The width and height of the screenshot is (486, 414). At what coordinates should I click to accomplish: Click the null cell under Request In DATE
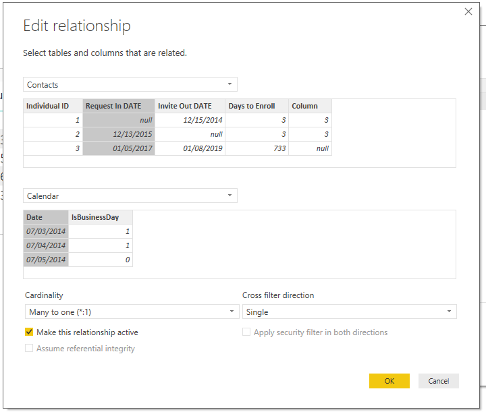click(119, 120)
